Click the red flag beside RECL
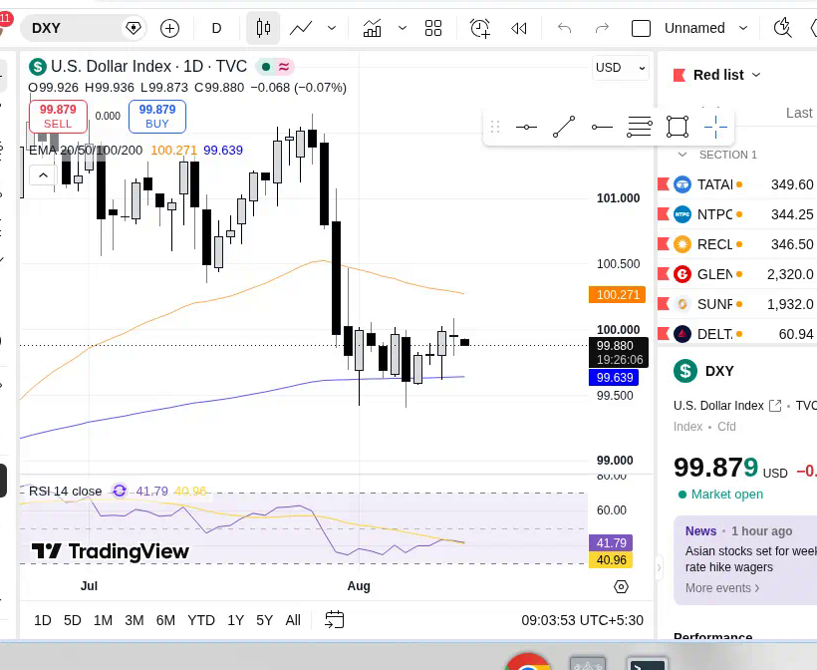 664,243
